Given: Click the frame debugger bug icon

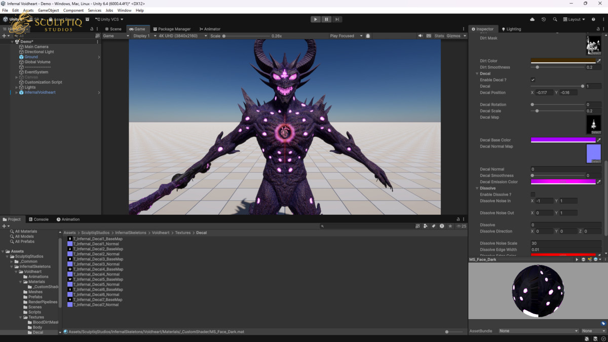Looking at the screenshot, I should click(368, 36).
